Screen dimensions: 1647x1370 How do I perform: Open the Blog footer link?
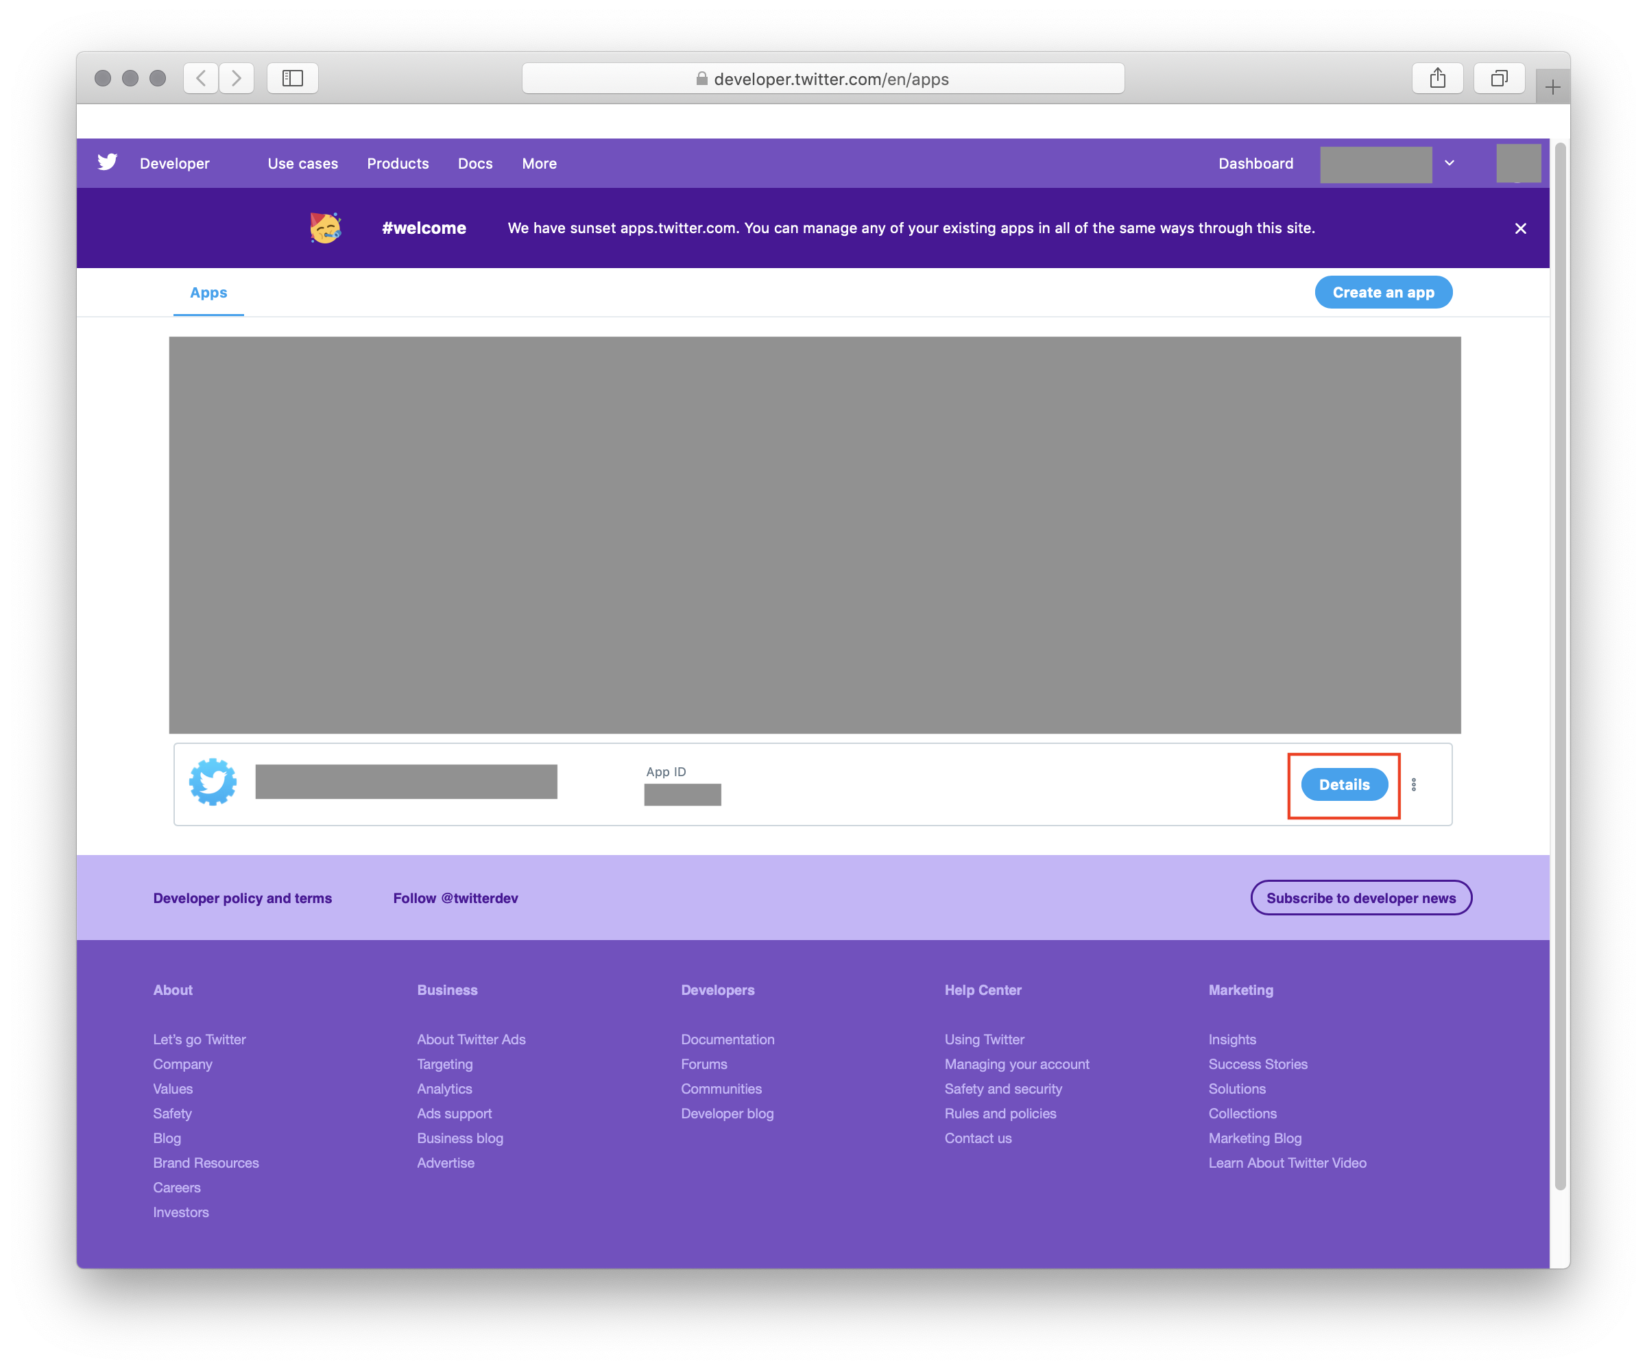[167, 1138]
